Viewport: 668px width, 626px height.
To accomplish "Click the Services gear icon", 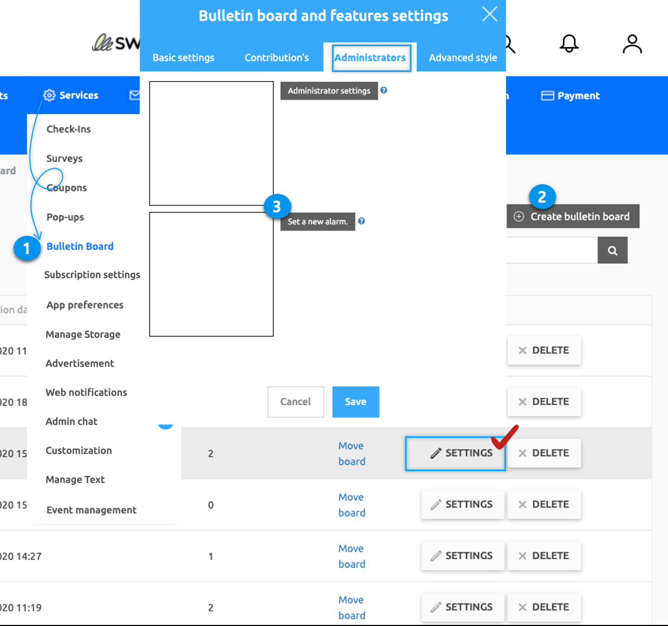I will (49, 95).
